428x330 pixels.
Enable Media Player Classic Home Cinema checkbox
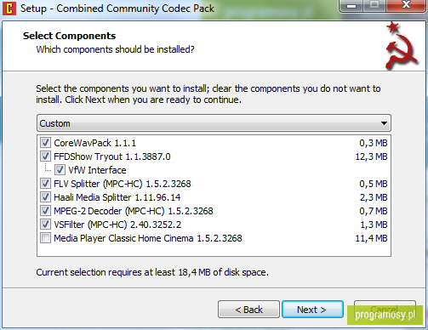(45, 238)
